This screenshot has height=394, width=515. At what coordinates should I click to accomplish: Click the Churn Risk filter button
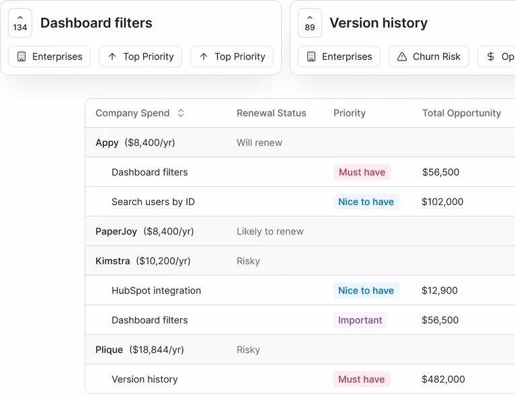tap(429, 56)
